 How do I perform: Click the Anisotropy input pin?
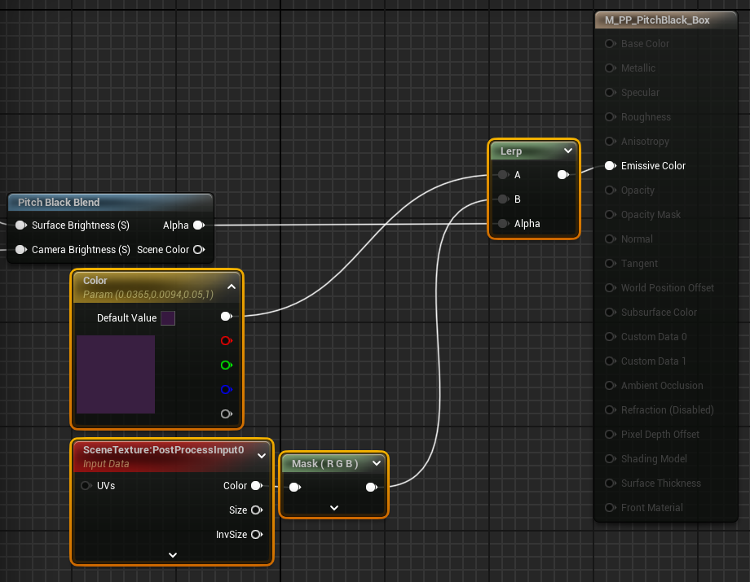click(610, 142)
